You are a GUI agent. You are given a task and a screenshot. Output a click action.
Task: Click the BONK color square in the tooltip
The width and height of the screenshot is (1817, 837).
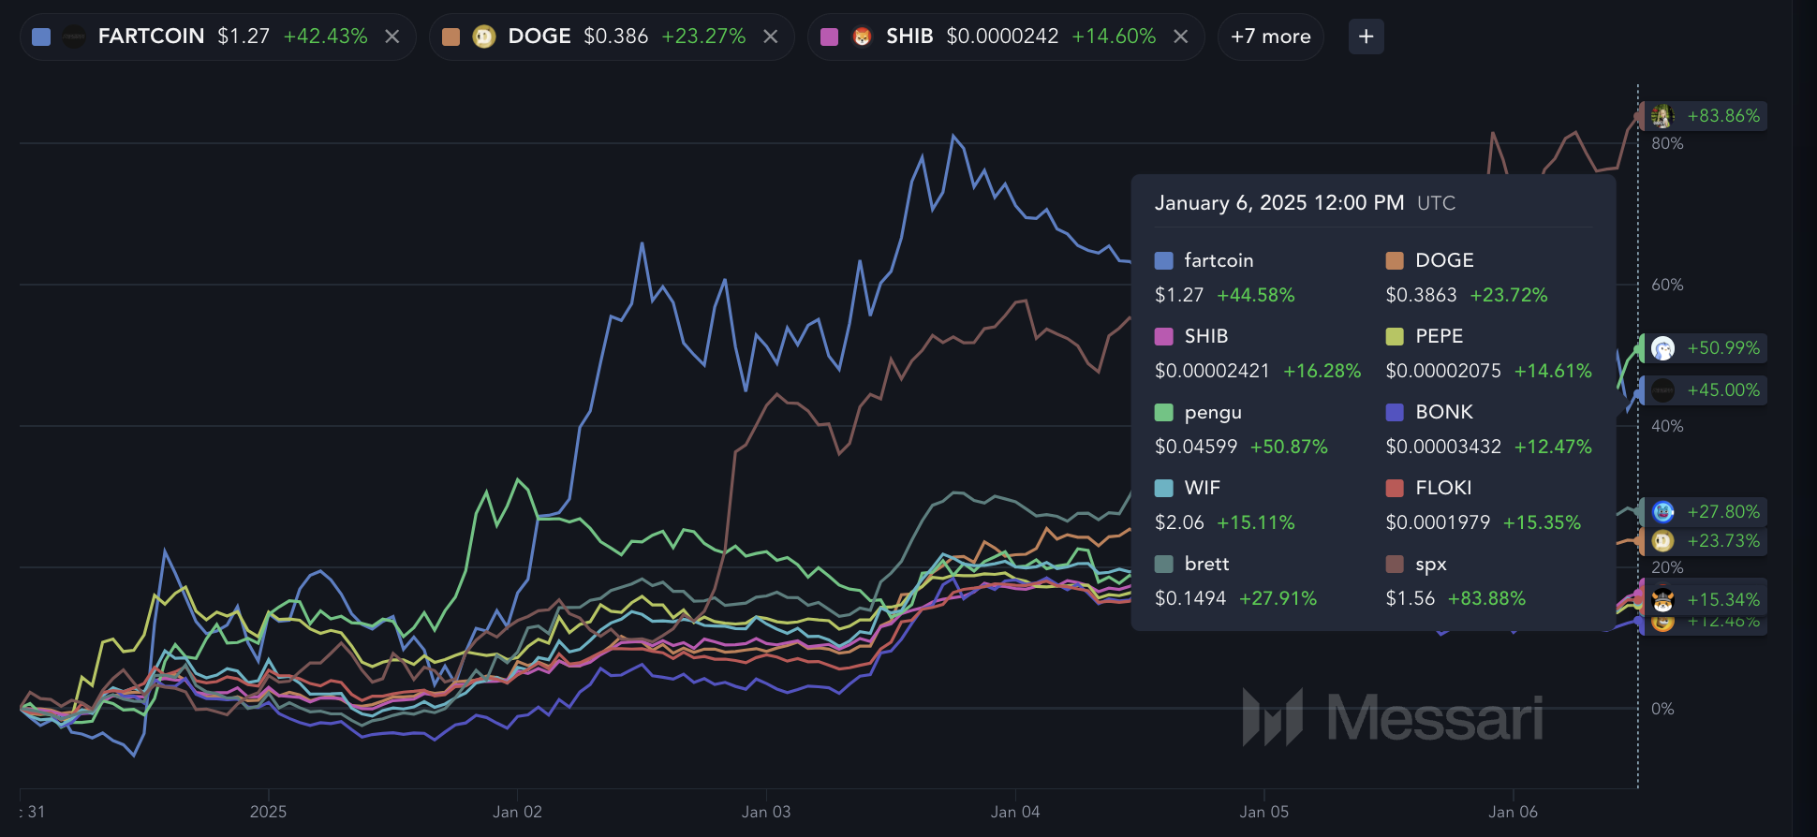(x=1395, y=412)
